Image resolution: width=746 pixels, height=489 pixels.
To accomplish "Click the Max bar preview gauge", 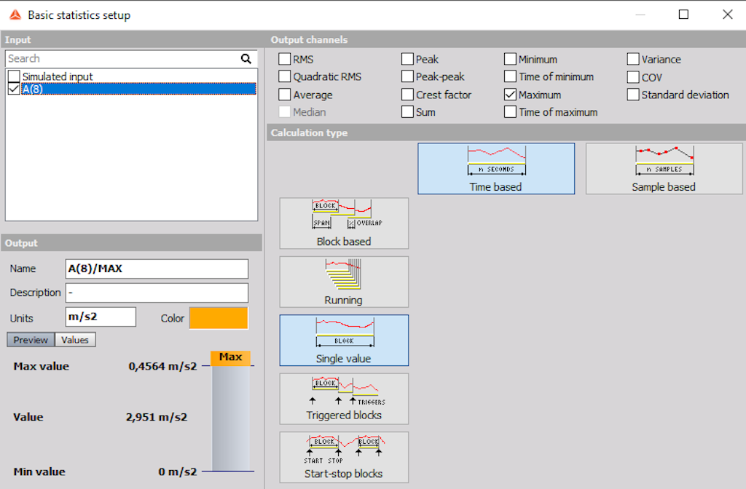I will click(231, 412).
